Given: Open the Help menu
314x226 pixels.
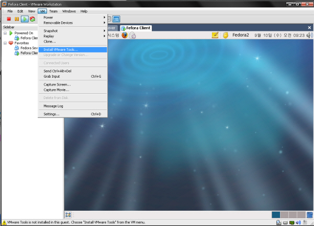Looking at the screenshot, I should 84,11.
